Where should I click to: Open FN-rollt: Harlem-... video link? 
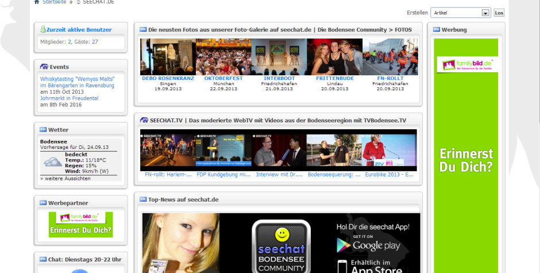click(x=168, y=174)
